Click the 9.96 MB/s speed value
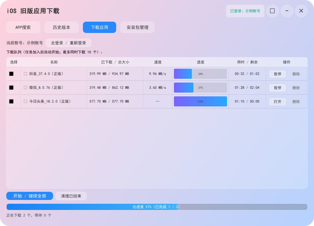This screenshot has width=314, height=226. pyautogui.click(x=158, y=74)
